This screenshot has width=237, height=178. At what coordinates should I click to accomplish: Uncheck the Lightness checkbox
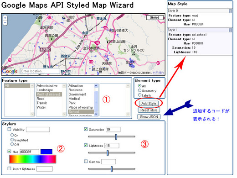(86, 145)
